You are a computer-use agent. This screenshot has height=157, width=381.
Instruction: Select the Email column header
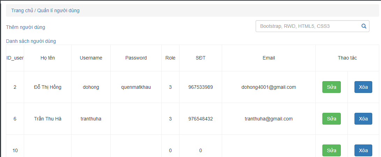coord(269,58)
